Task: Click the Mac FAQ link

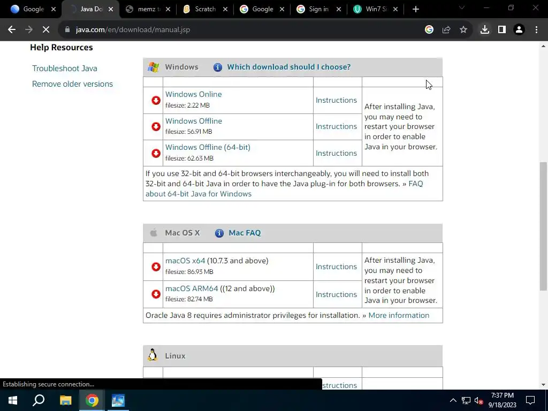Action: [245, 233]
